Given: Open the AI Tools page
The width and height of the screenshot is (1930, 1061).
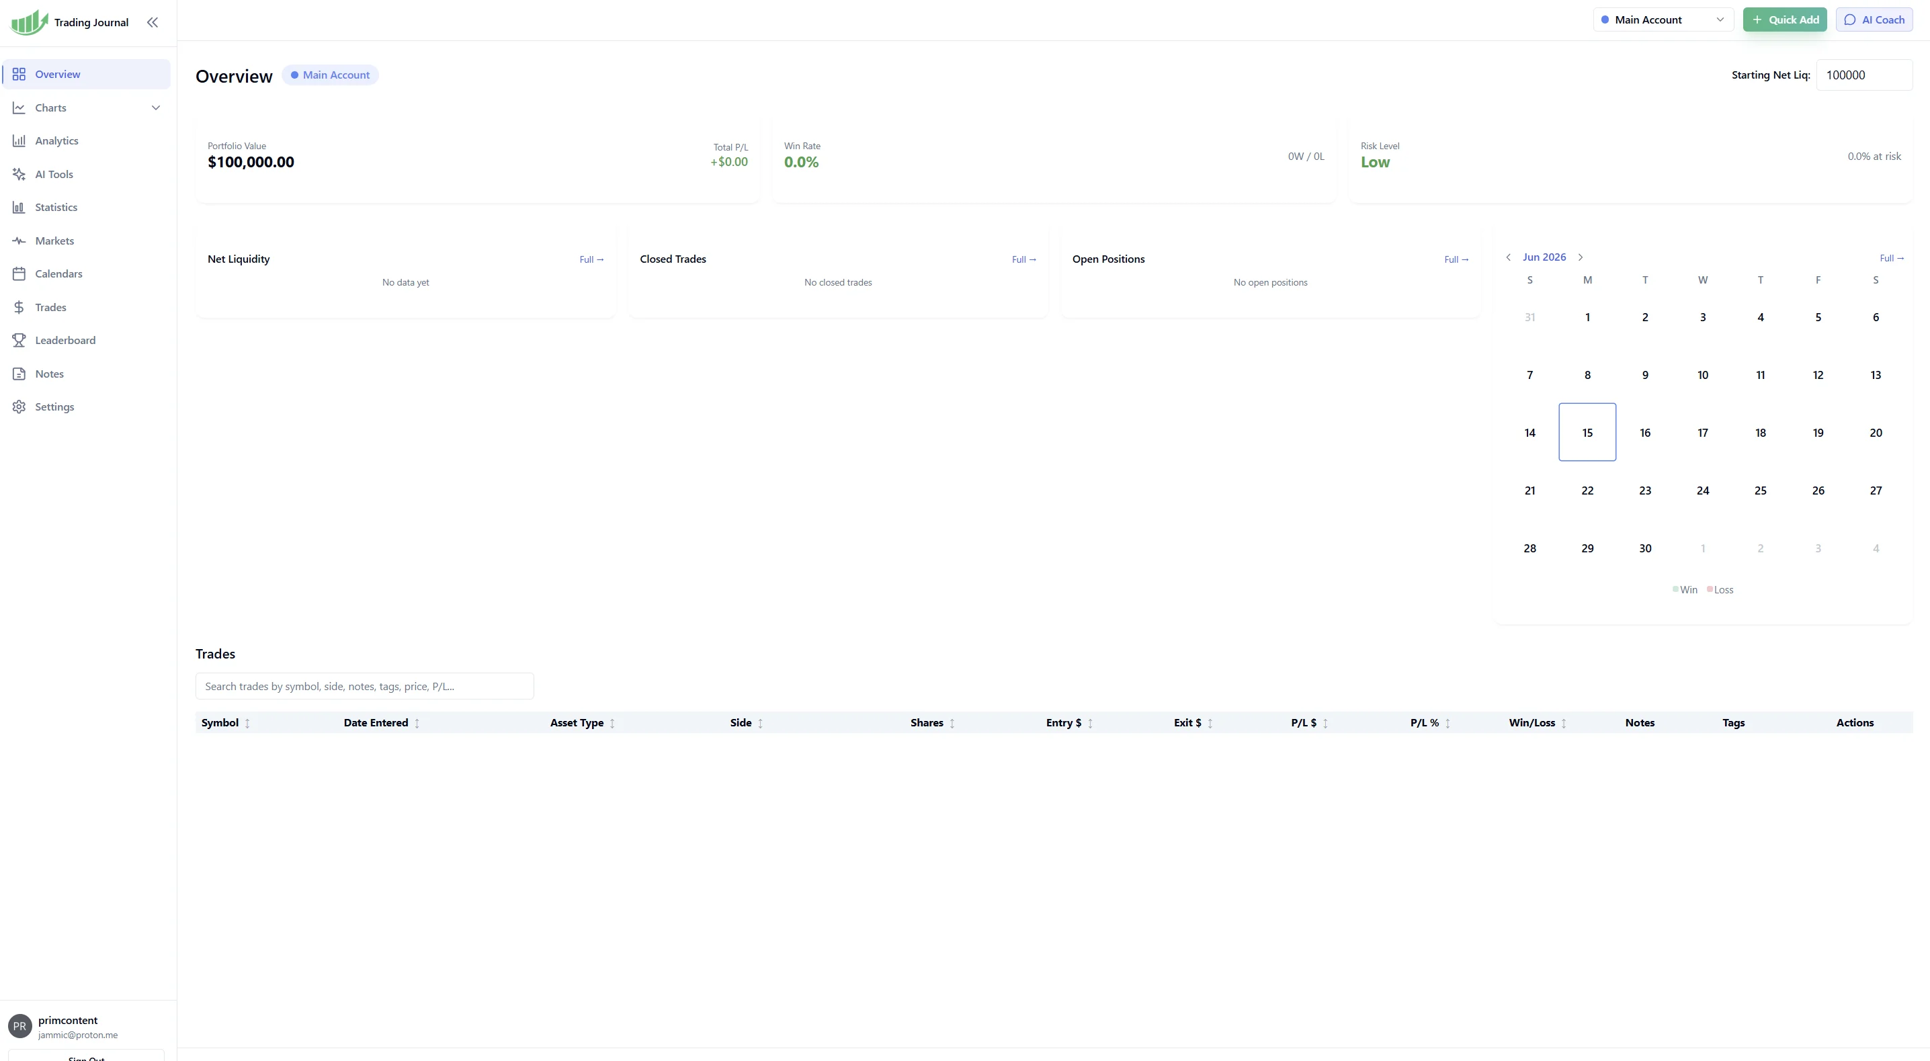Looking at the screenshot, I should pyautogui.click(x=86, y=175).
